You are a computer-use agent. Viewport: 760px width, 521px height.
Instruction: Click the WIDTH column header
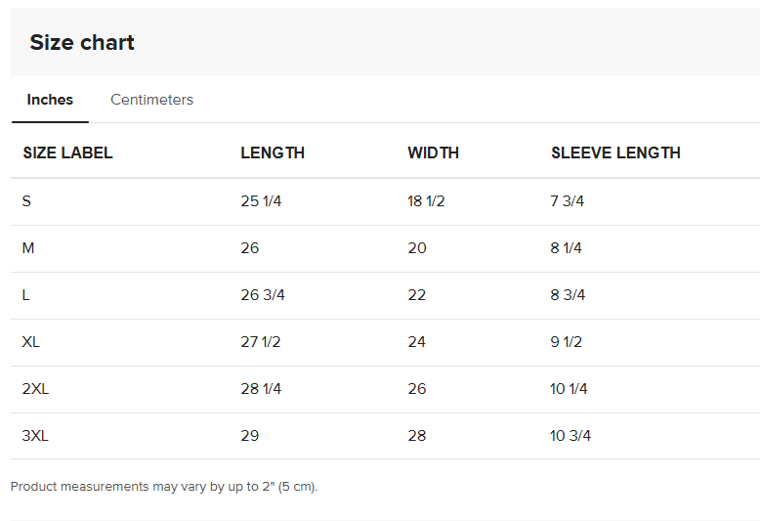(433, 152)
